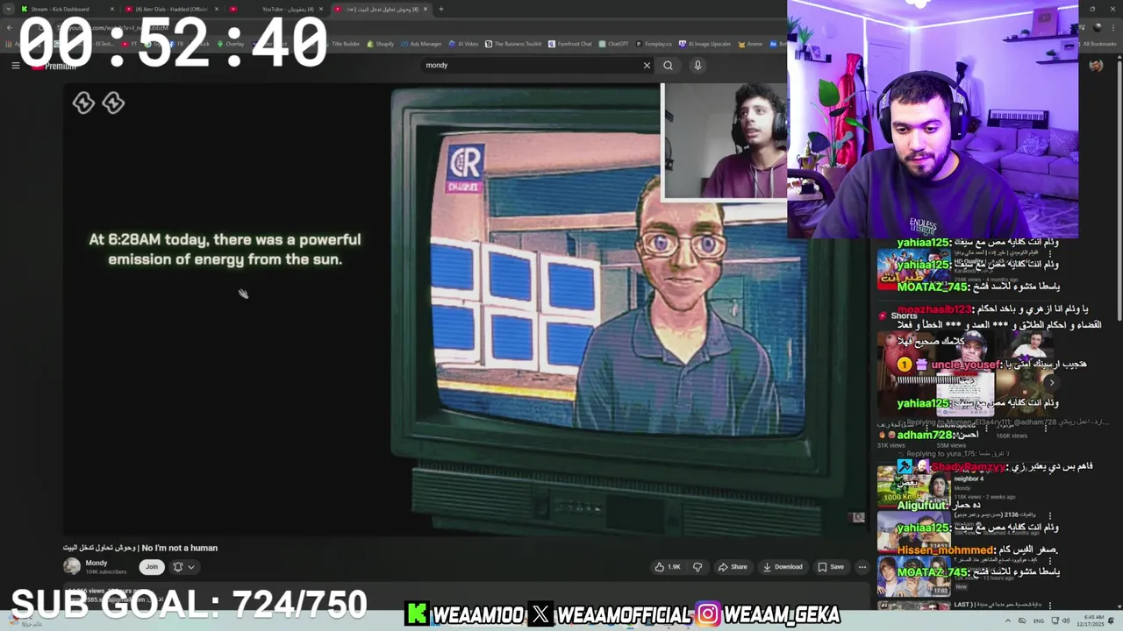Image resolution: width=1123 pixels, height=631 pixels.
Task: Open a new browser tab with plus
Action: (x=440, y=9)
